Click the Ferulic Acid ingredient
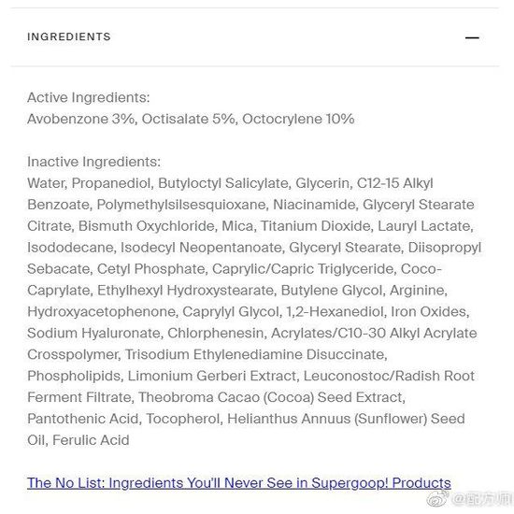The image size is (514, 514). click(x=91, y=440)
